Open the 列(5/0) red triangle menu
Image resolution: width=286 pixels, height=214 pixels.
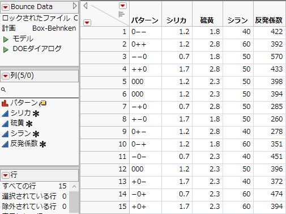coord(6,76)
